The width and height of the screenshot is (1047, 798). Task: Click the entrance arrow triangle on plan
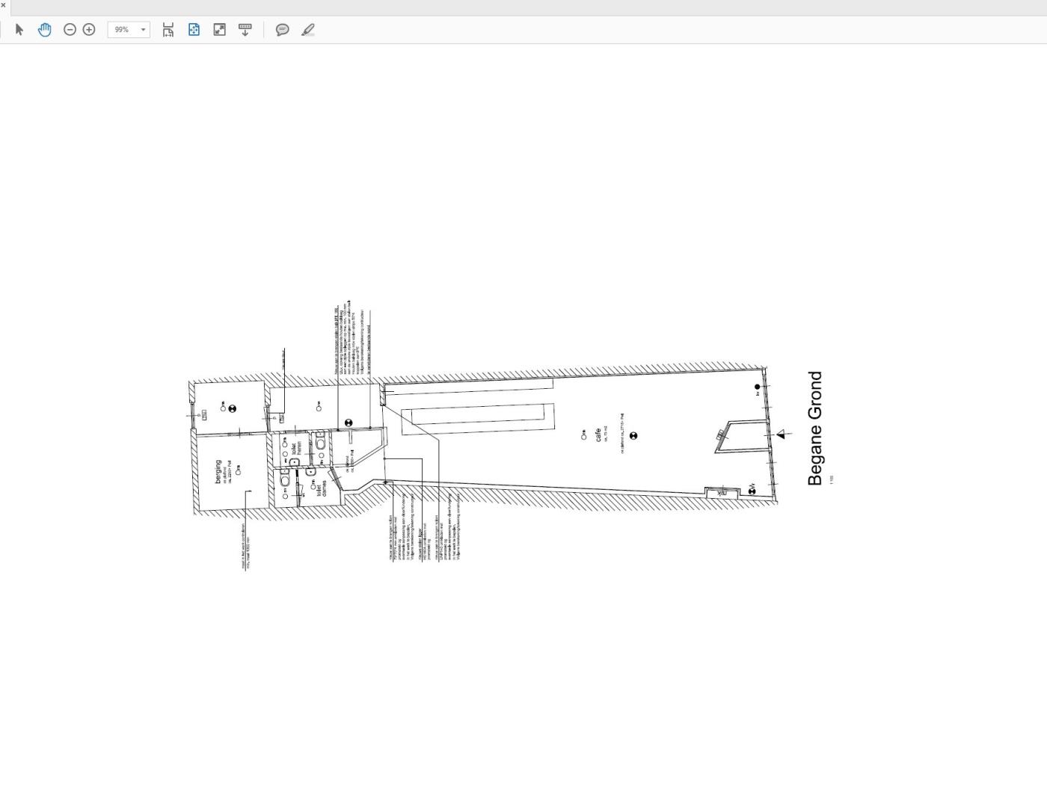782,434
